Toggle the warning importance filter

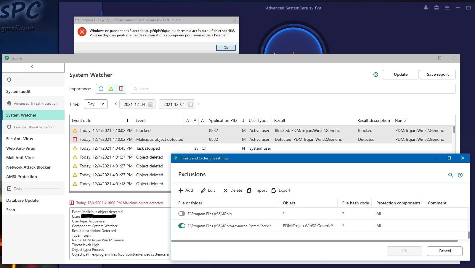tap(111, 89)
